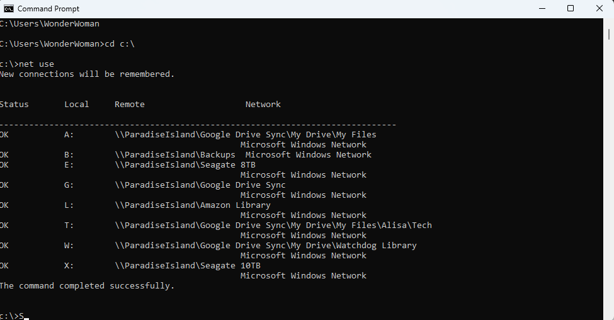This screenshot has width=614, height=320.
Task: Click the Seagate 10TB share path
Action: click(x=188, y=266)
